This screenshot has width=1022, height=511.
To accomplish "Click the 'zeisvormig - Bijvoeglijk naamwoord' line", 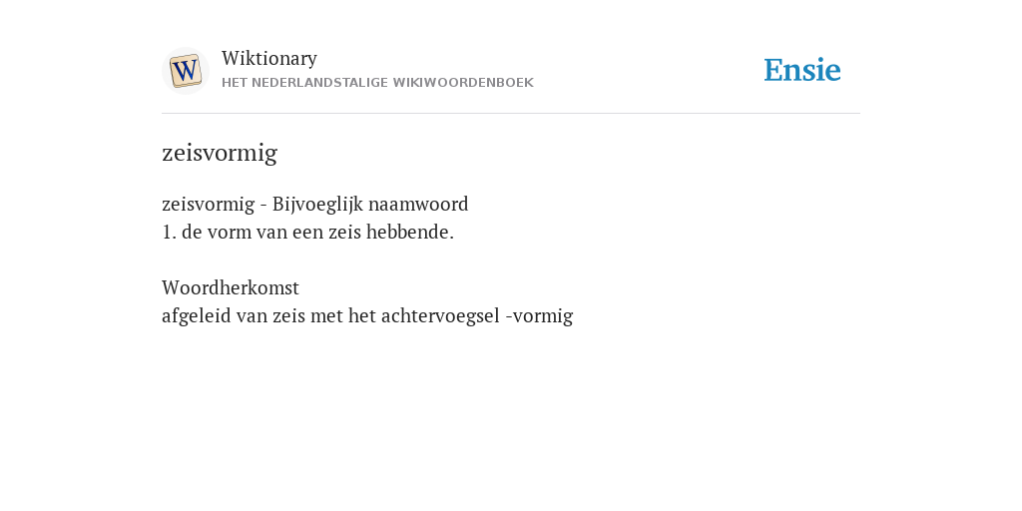I will click(314, 204).
